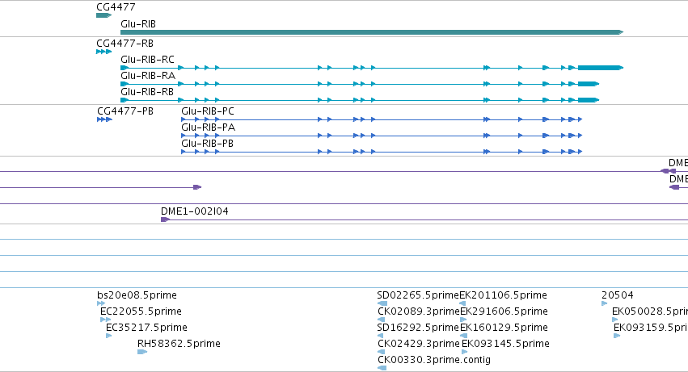Select the RH58362.5prime arrow glyph

tap(142, 352)
